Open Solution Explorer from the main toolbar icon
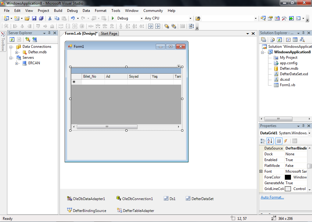 click(x=263, y=18)
